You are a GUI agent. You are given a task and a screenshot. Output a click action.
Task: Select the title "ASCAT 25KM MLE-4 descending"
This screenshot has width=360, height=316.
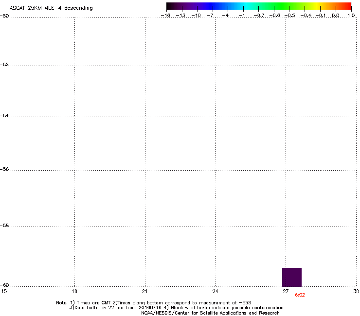click(x=51, y=8)
